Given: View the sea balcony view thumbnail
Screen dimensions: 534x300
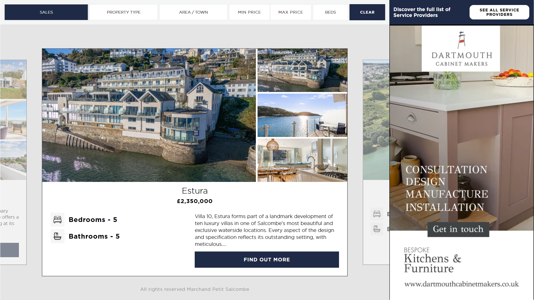Looking at the screenshot, I should point(302,115).
